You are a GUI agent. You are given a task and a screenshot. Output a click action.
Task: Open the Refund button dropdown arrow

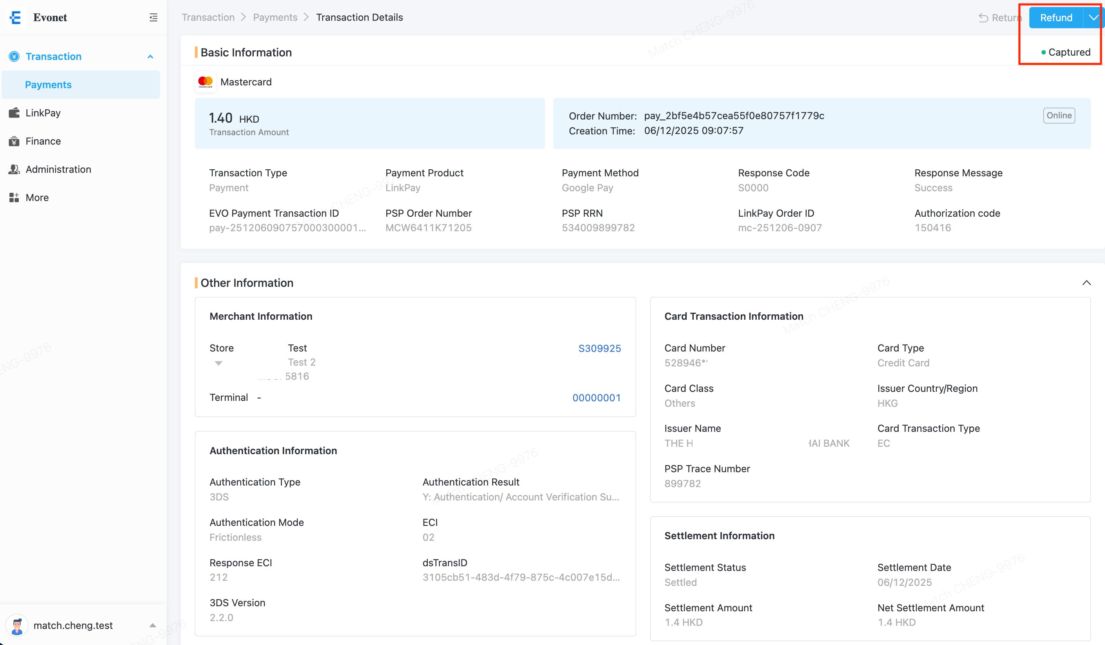coord(1093,18)
